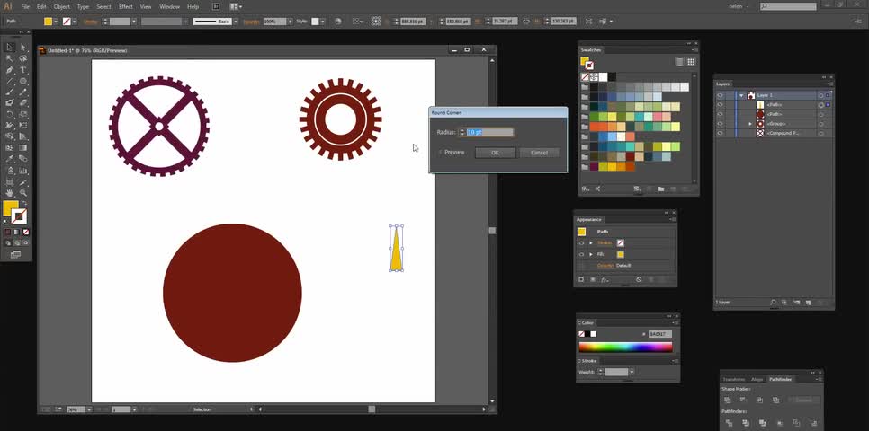Click the search field at top right

click(x=788, y=6)
